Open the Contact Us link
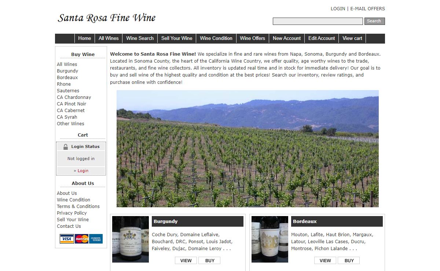Viewport: 440px width, 271px height. [x=69, y=226]
